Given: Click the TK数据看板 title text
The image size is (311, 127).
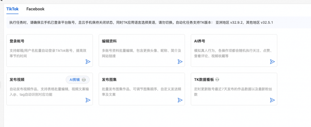Looking at the screenshot, I should point(204,80).
